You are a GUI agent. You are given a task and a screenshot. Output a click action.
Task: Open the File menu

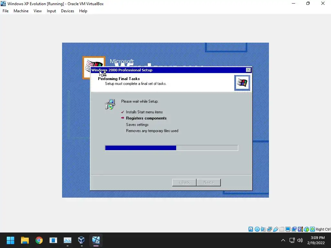tap(5, 11)
